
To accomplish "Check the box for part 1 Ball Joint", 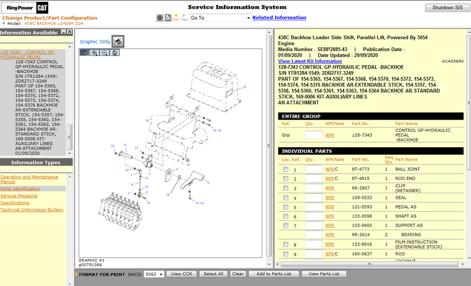I will coord(285,169).
